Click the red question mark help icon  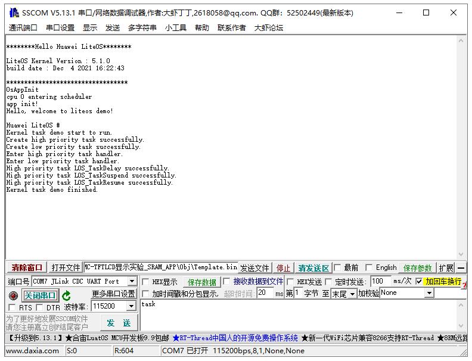464,285
